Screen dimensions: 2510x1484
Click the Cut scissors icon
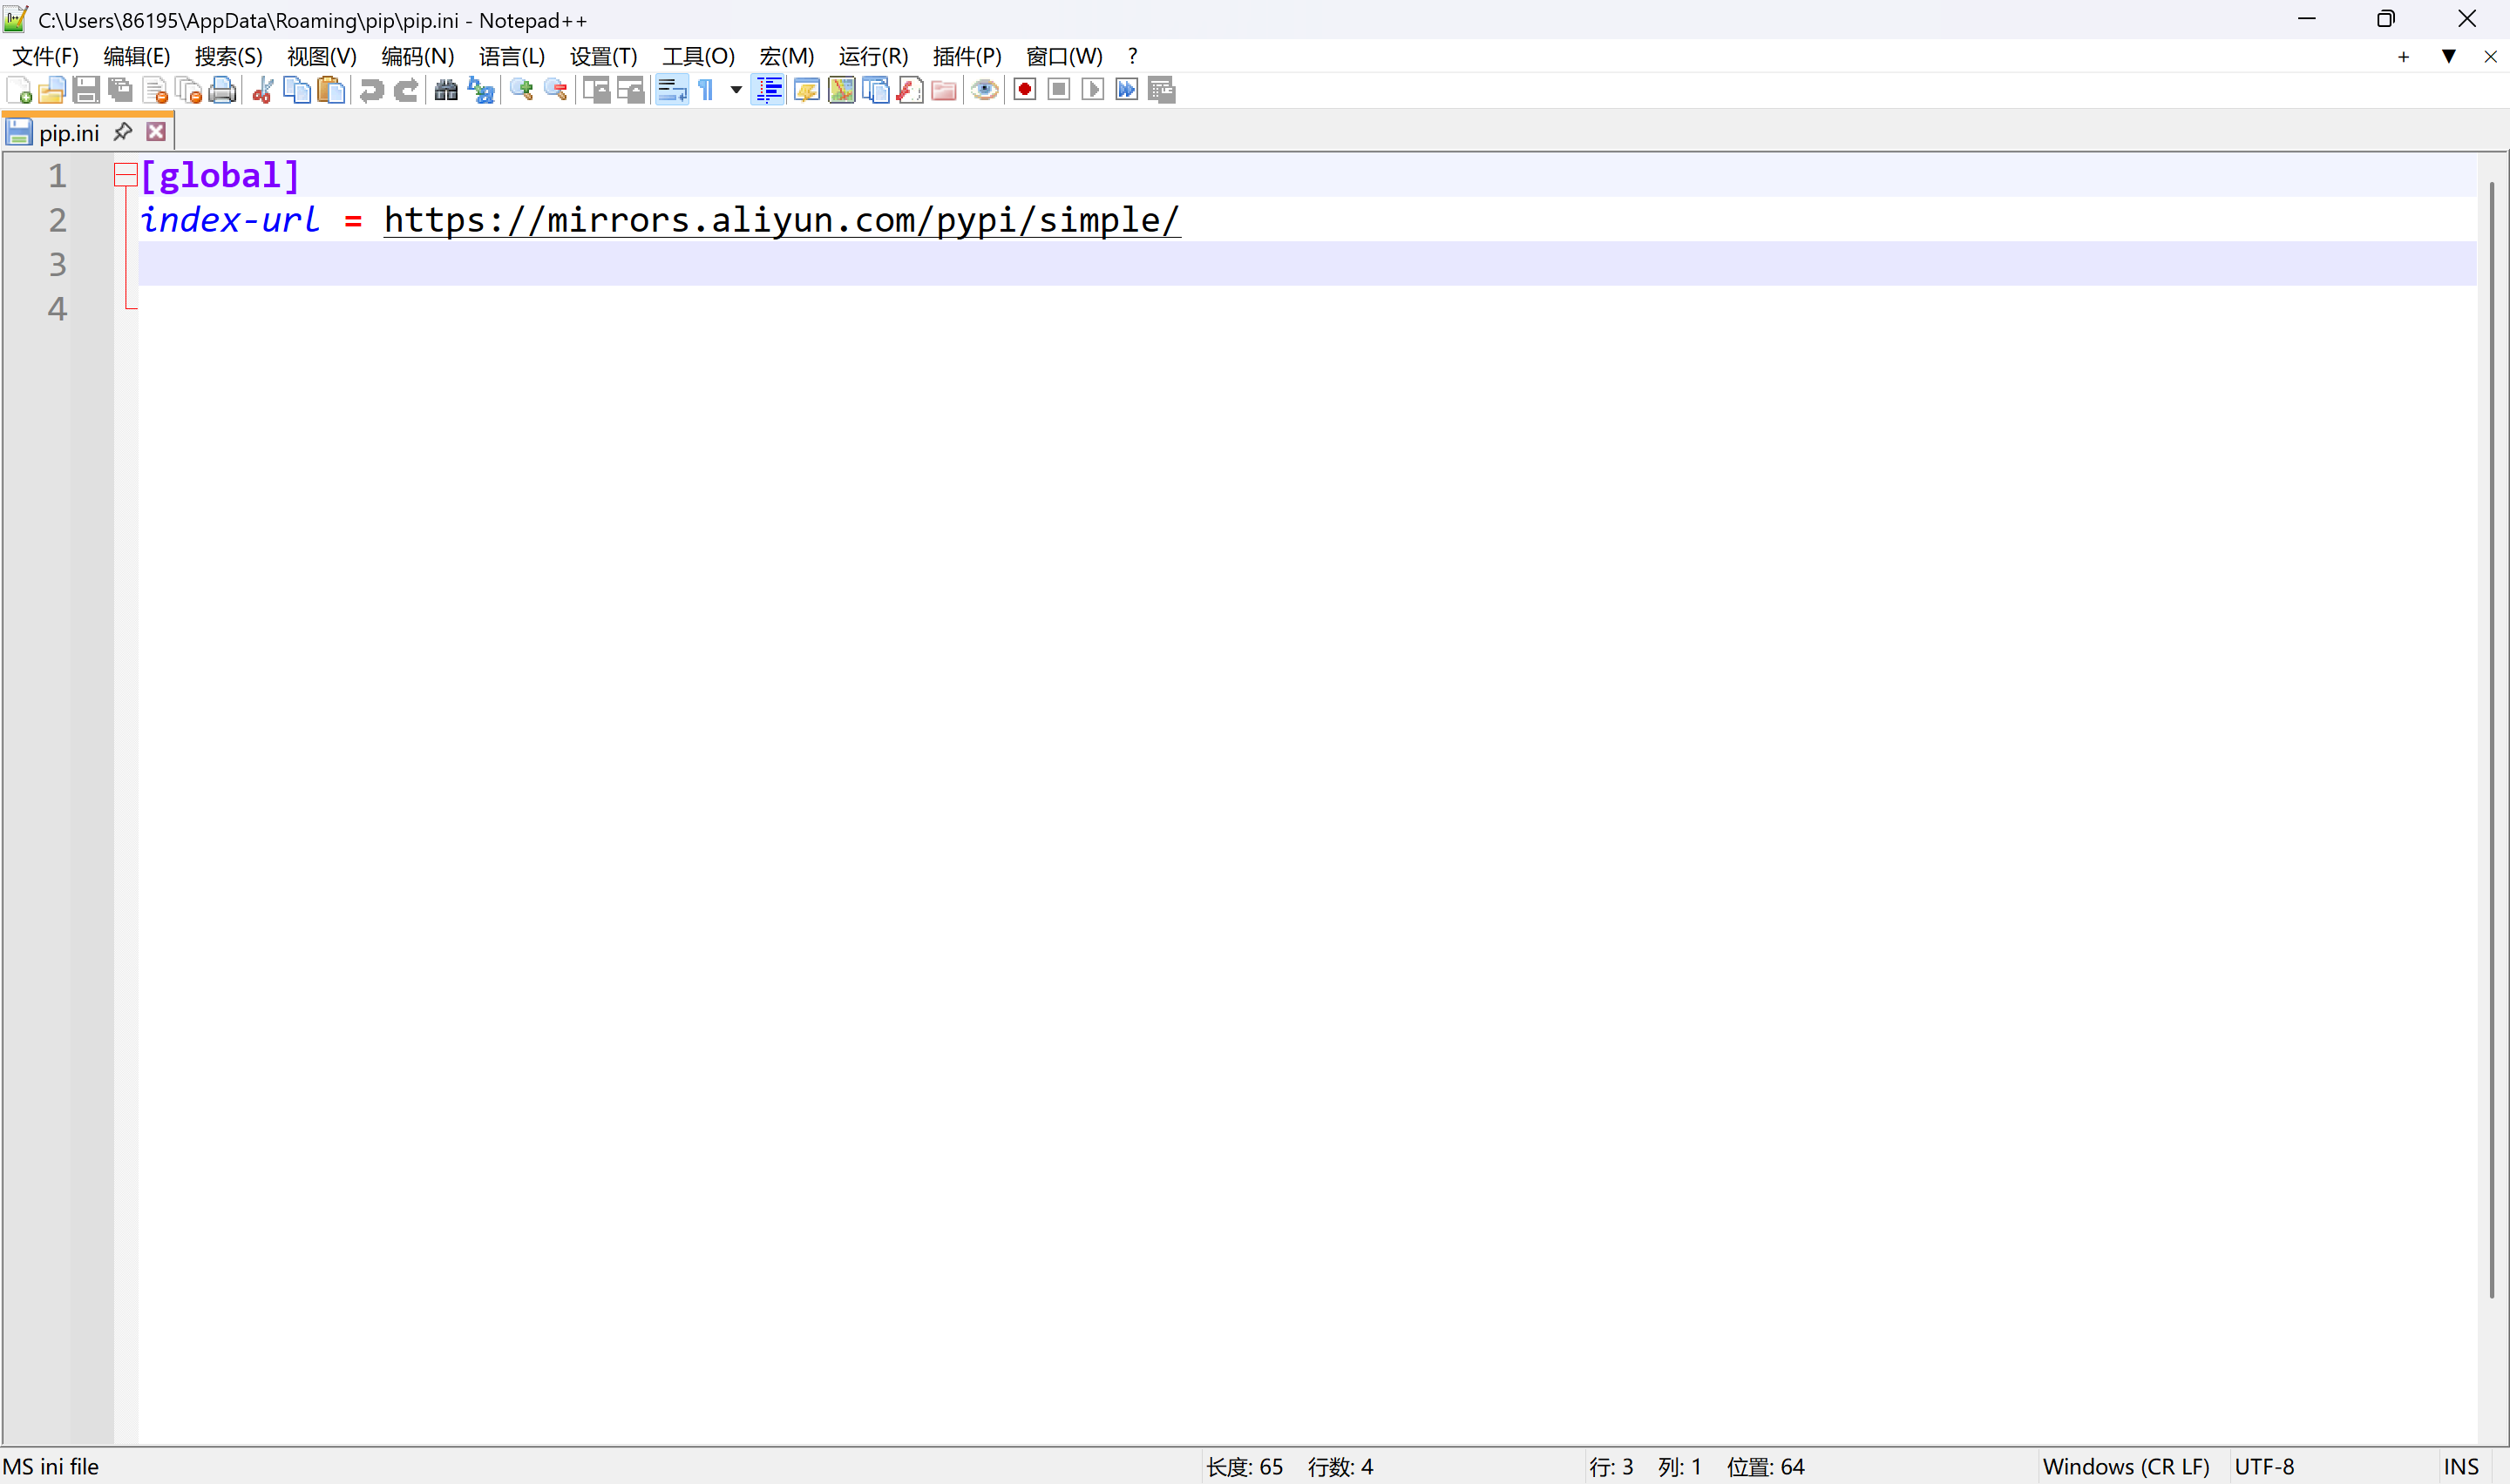click(262, 90)
